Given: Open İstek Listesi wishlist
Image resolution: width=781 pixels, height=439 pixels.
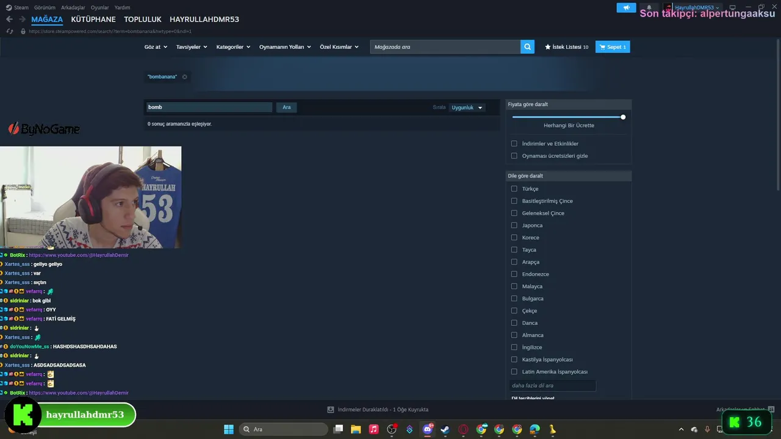Looking at the screenshot, I should tap(567, 47).
